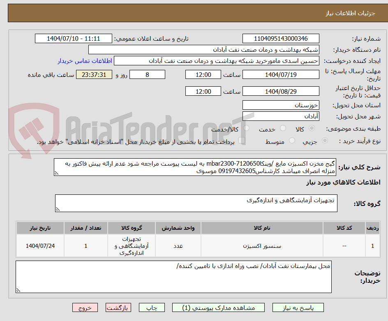Click the 1404/07/19 deadline date field
This screenshot has height=321, width=388.
pyautogui.click(x=281, y=74)
